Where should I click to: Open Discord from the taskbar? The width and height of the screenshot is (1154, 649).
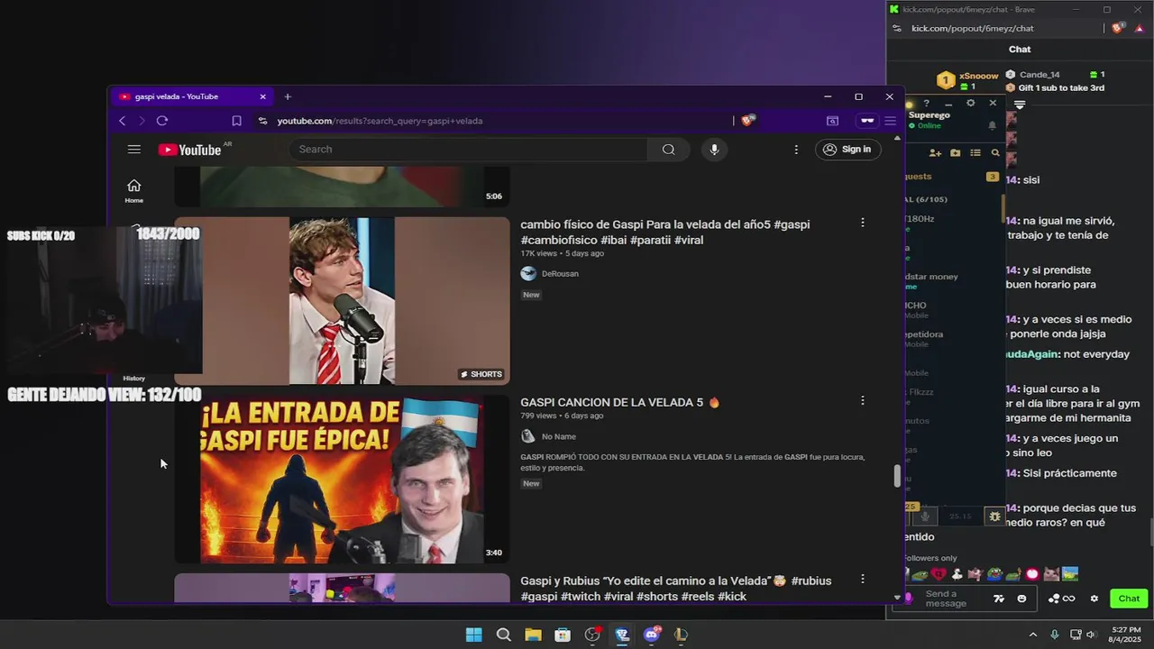(652, 635)
